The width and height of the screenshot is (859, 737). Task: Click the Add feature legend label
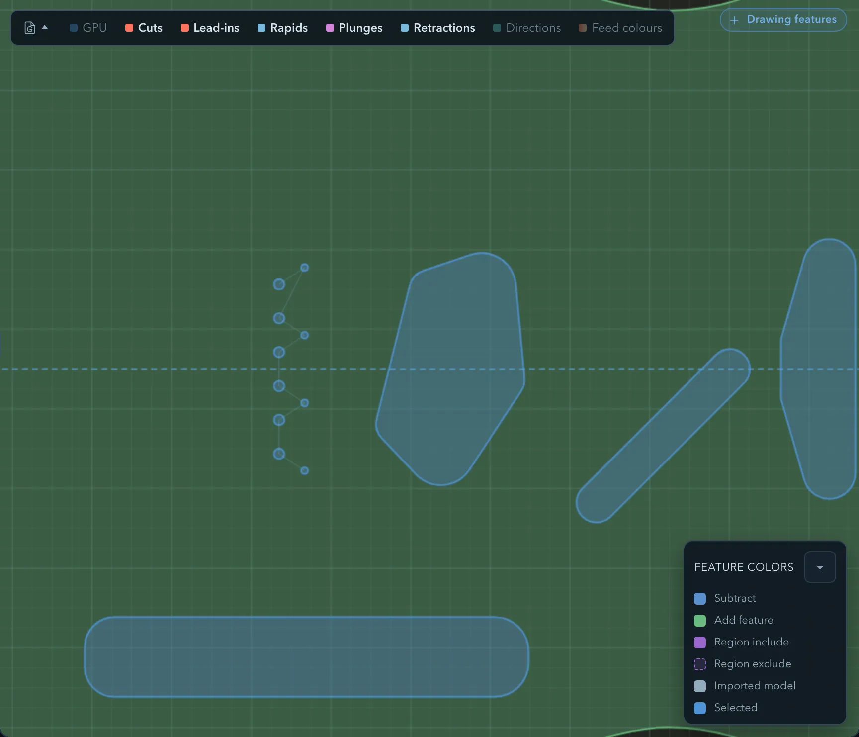tap(744, 620)
